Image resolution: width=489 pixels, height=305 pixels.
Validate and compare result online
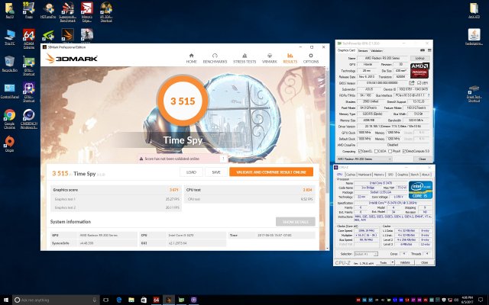pos(271,172)
